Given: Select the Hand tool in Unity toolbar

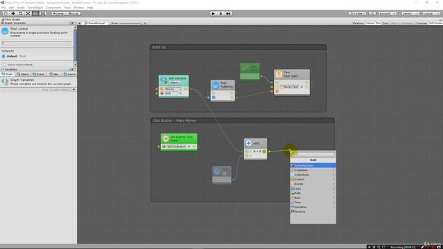Looking at the screenshot, I should click(x=6, y=13).
